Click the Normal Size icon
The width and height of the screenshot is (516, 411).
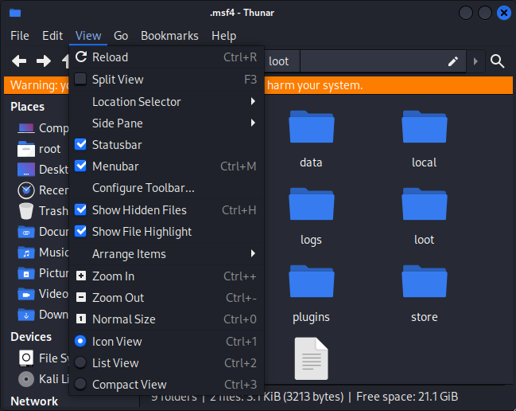point(81,319)
